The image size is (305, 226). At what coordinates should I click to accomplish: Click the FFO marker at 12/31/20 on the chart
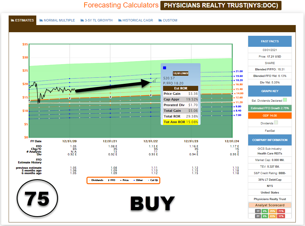click(70, 98)
